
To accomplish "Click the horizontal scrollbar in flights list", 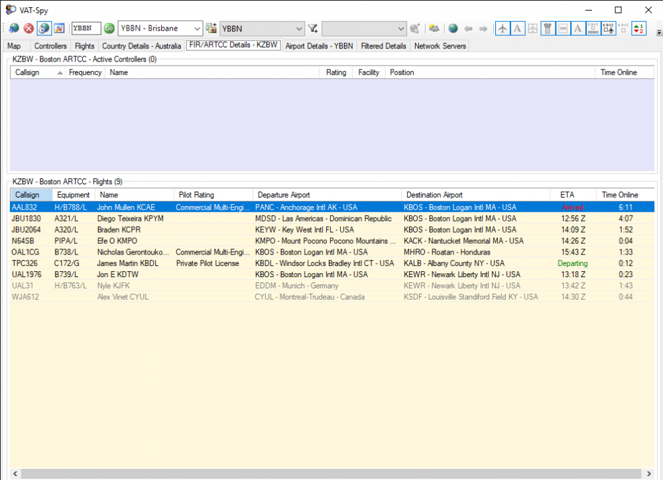I will (x=331, y=473).
